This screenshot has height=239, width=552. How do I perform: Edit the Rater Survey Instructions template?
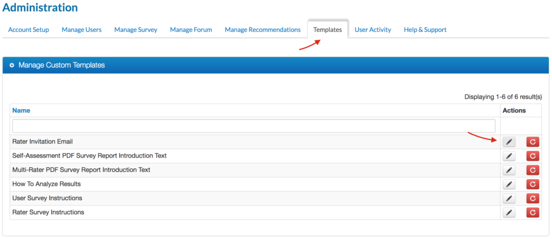coord(509,213)
